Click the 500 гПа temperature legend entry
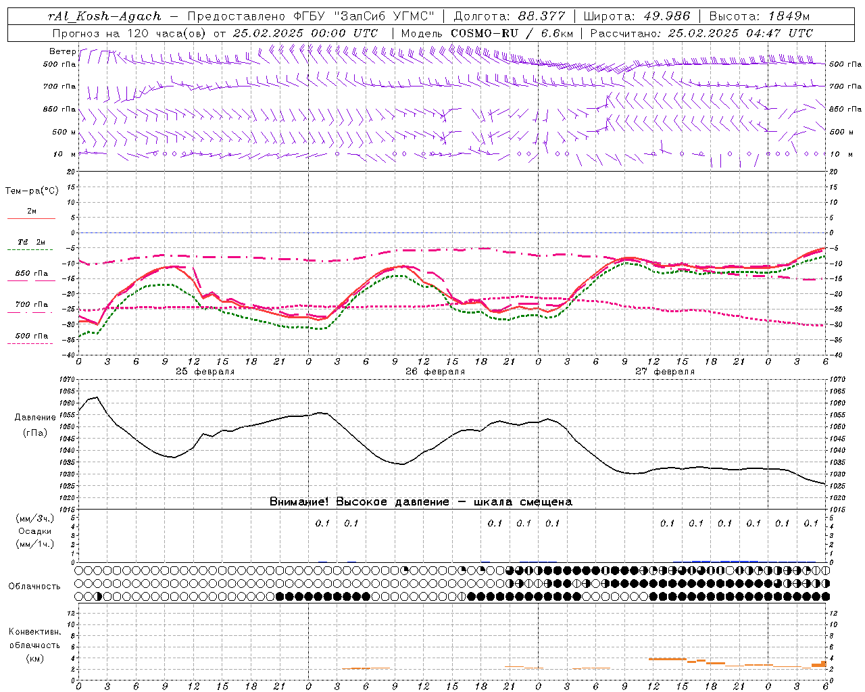Image resolution: width=865 pixels, height=692 pixels. point(32,336)
